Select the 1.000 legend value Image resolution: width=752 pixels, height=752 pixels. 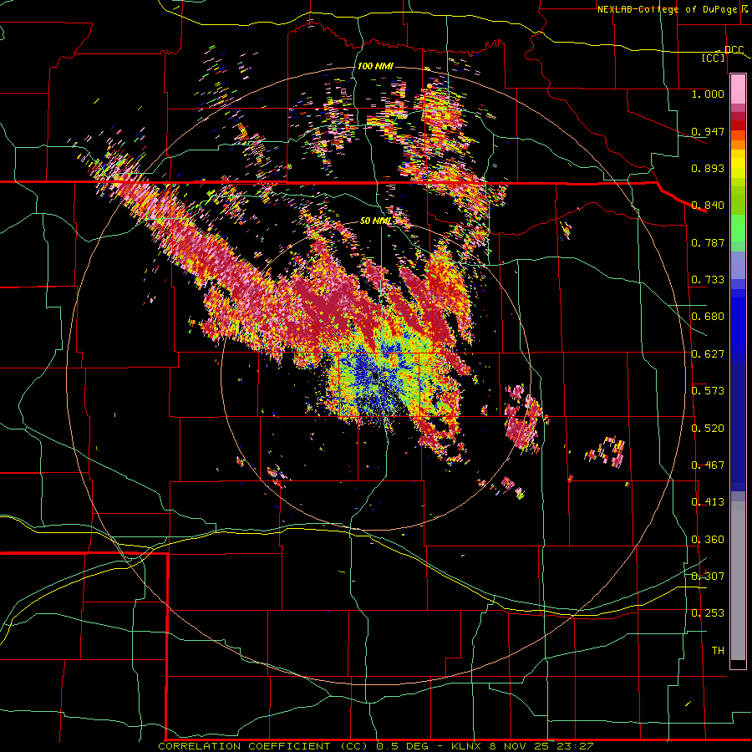click(708, 94)
